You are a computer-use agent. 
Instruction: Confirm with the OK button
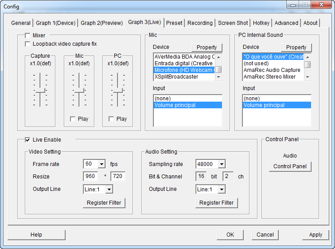click(x=230, y=235)
